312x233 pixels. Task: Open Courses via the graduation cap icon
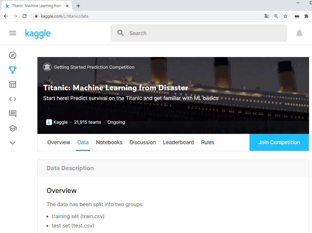13,128
